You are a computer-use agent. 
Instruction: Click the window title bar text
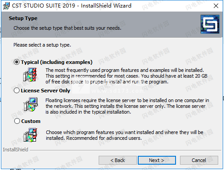pyautogui.click(x=72, y=6)
